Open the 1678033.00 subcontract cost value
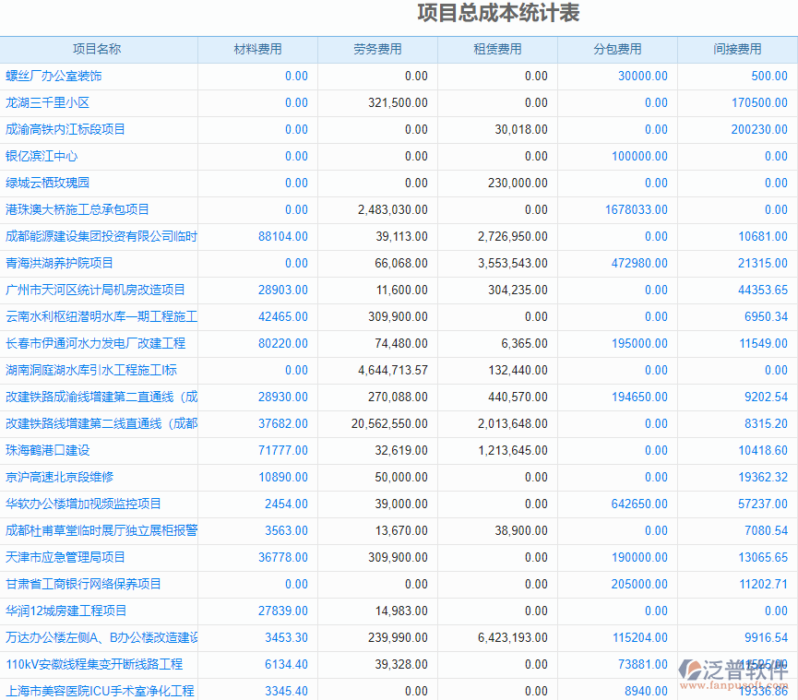This screenshot has width=798, height=700. (636, 209)
